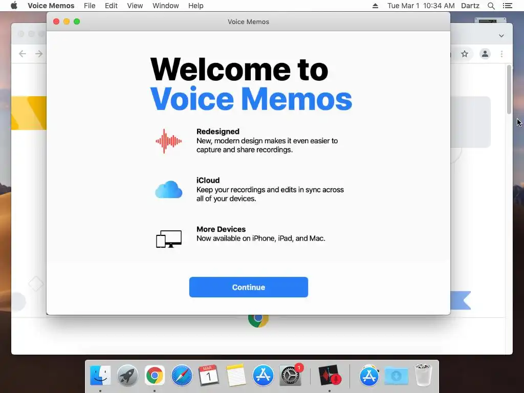
Task: Click the red waveform Redesigned icon
Action: tap(168, 141)
